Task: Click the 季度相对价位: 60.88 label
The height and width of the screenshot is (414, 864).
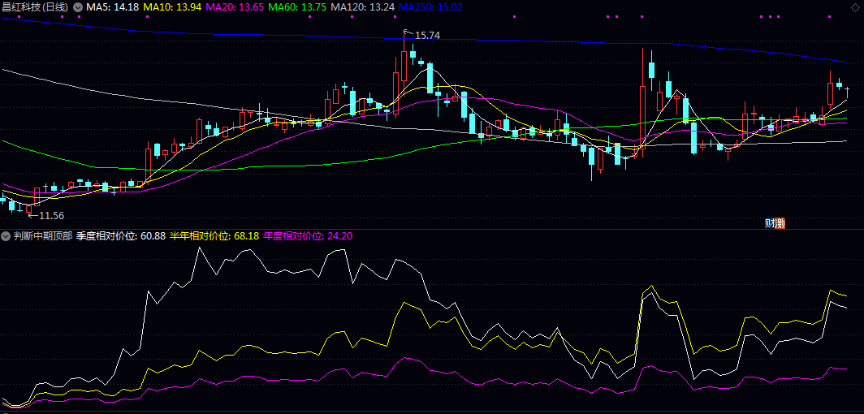Action: pos(121,237)
